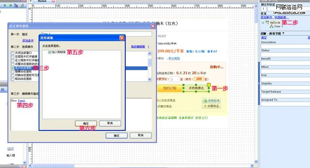Tick the 在父框架中打开链接 checkbox

[x=13, y=61]
